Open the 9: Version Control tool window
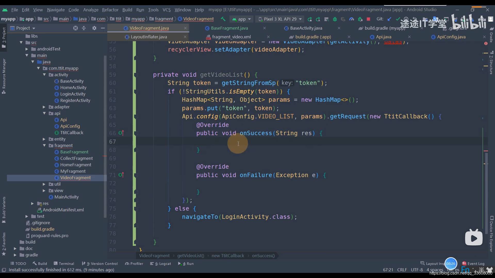Image resolution: width=495 pixels, height=278 pixels. [100, 264]
